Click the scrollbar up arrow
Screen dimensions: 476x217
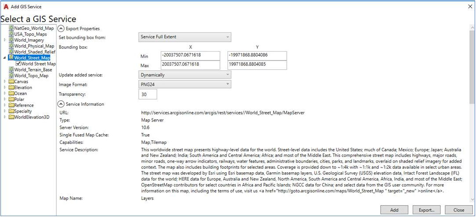coord(472,27)
